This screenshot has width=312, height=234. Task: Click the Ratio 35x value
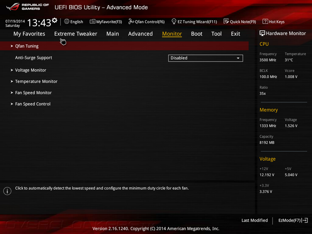point(263,93)
